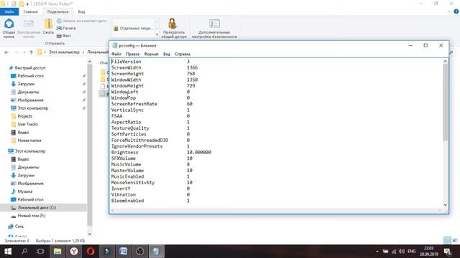Click the ScreenRefreshRate value 60

(190, 104)
